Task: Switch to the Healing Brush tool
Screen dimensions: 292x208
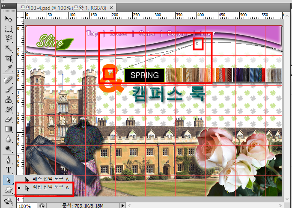Action: point(8,80)
